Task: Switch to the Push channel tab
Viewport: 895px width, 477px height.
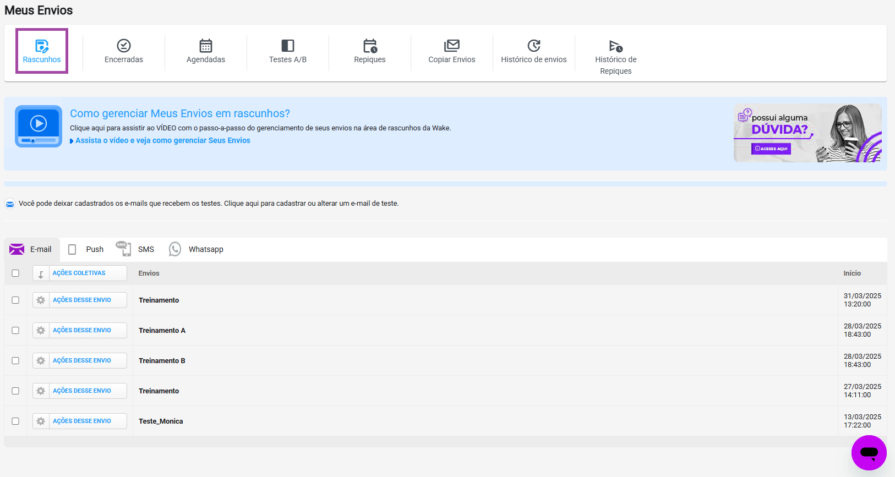Action: (86, 249)
